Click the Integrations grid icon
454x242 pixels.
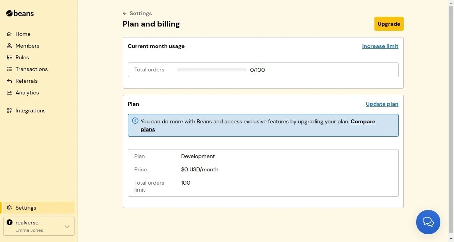(9, 111)
